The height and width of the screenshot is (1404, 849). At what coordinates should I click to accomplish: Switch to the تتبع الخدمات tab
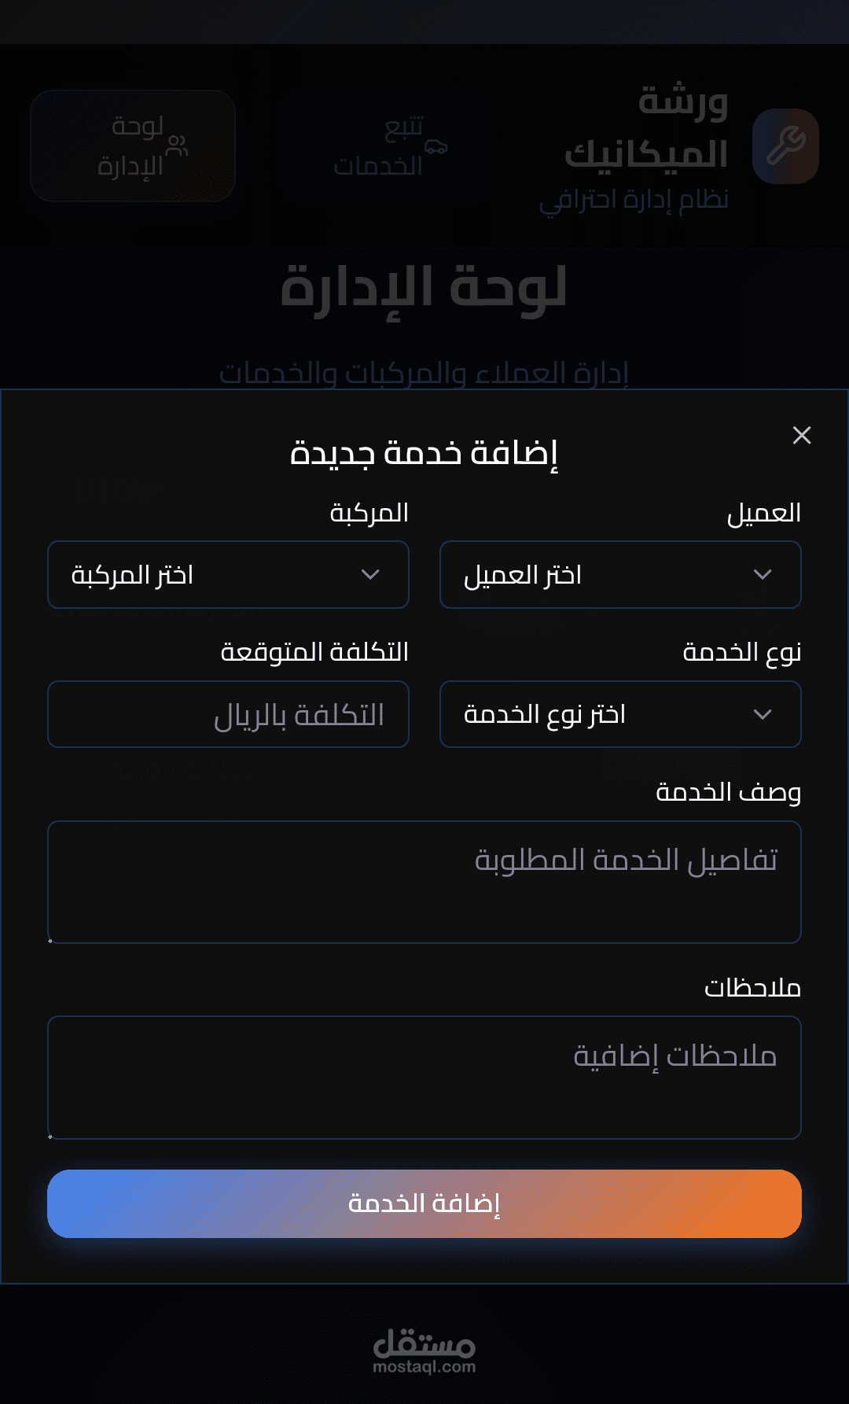(x=388, y=146)
